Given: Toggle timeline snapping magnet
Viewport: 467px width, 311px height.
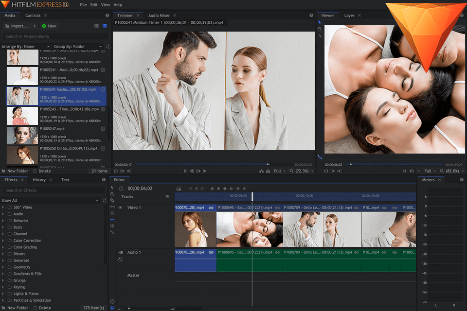Looking at the screenshot, I should coord(112,308).
